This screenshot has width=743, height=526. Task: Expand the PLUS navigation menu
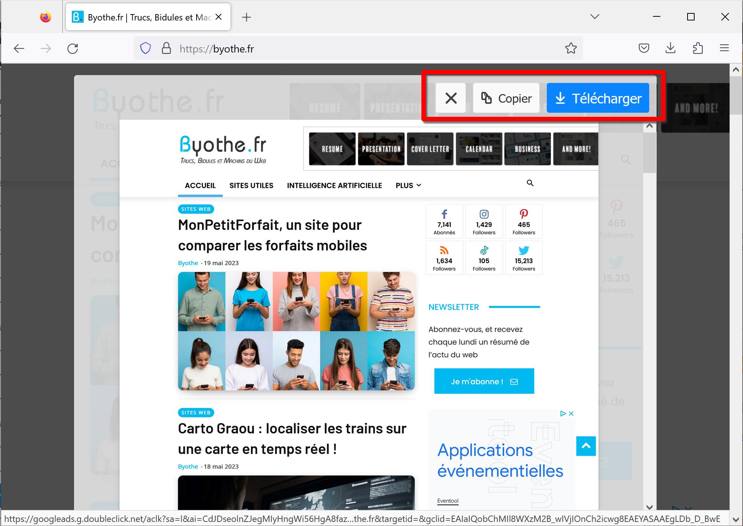coord(408,185)
